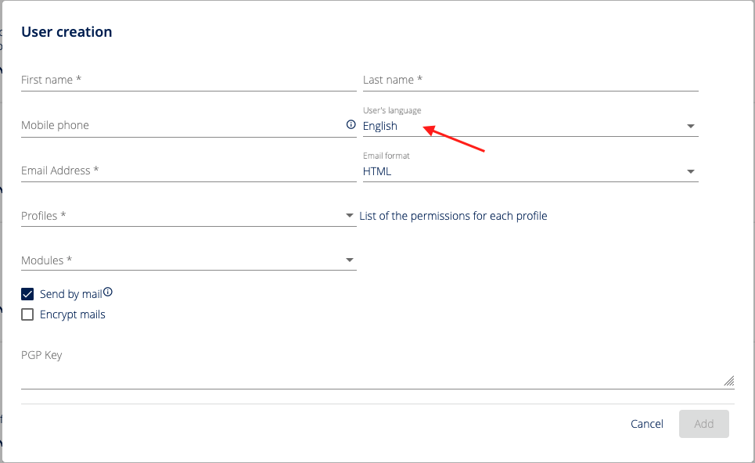Image resolution: width=755 pixels, height=463 pixels.
Task: Enable the Encrypt mails checkbox
Action: [27, 314]
